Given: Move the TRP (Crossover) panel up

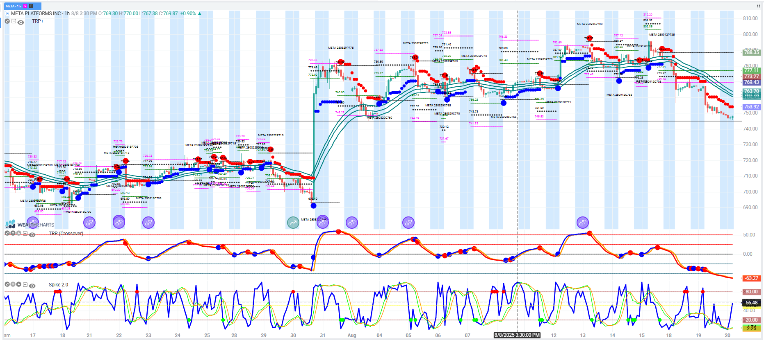Looking at the screenshot, I should tap(18, 233).
